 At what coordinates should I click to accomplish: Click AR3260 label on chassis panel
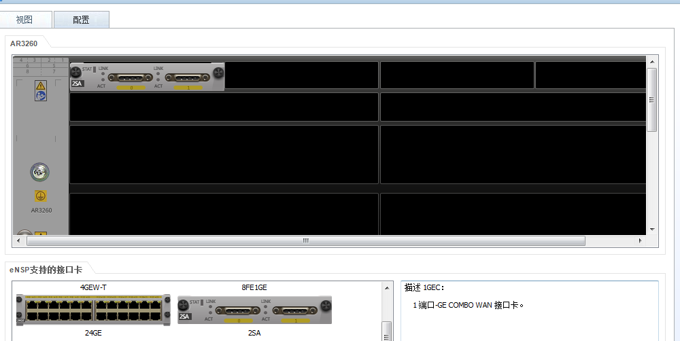click(x=41, y=211)
